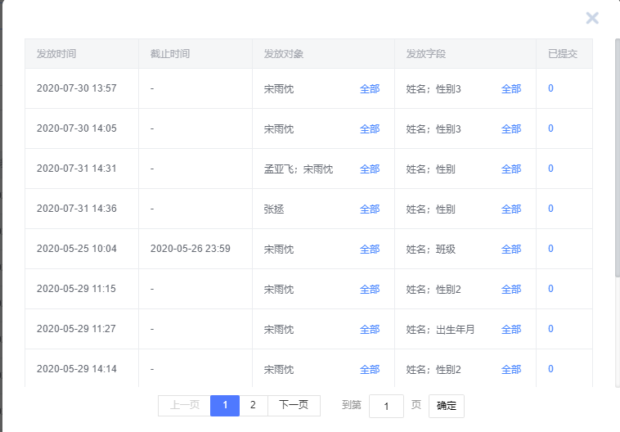Open 全部 for 姓名；出生年月 fields

tap(511, 329)
